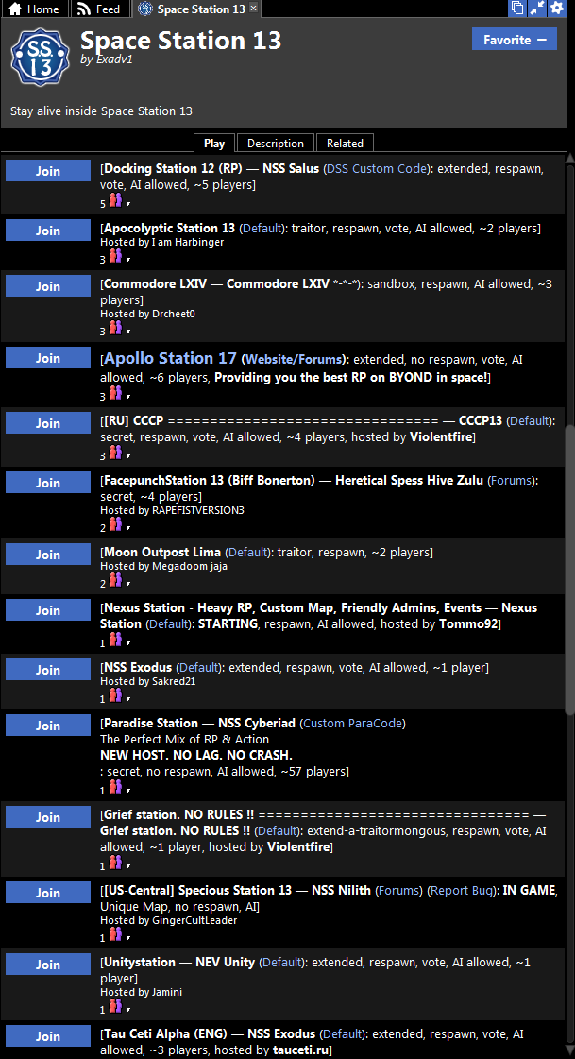Switch to the Play tab
This screenshot has width=575, height=1059.
[214, 144]
